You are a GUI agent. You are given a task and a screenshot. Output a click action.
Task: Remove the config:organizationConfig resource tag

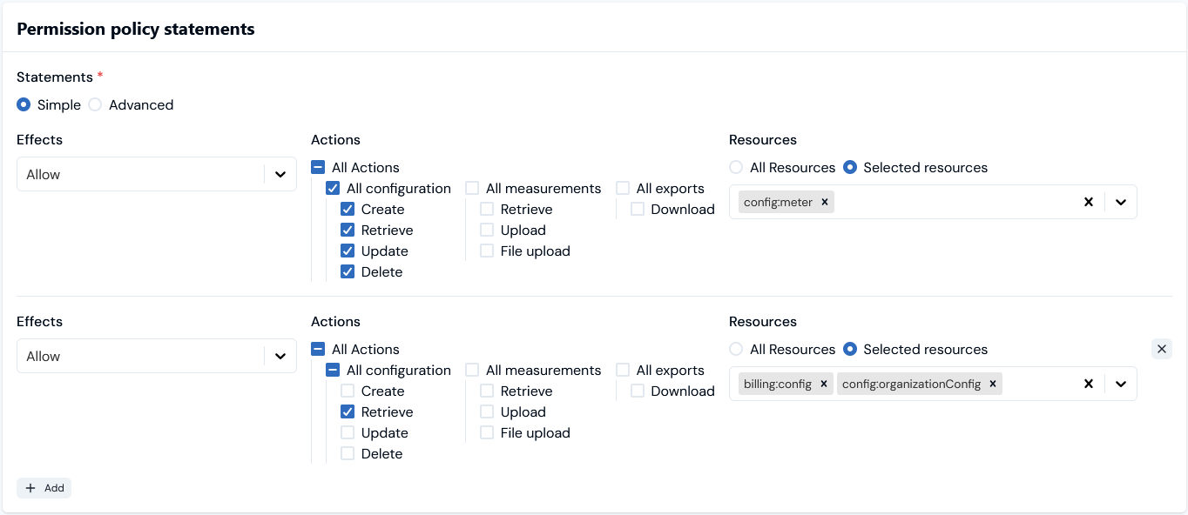click(x=992, y=385)
